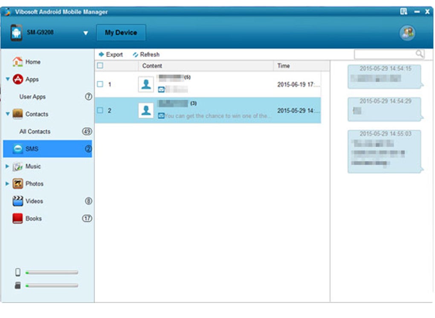Click phone storage icon at bottom
Image resolution: width=435 pixels, height=318 pixels.
pos(18,272)
